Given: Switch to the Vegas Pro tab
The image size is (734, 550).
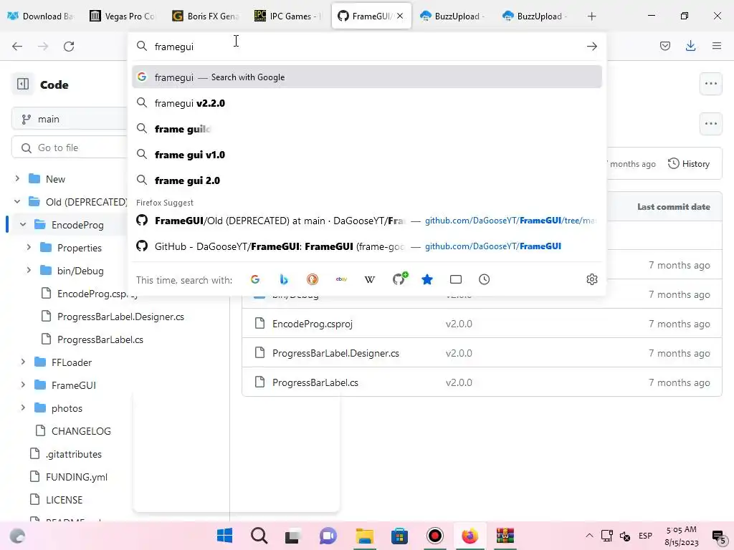Looking at the screenshot, I should (123, 16).
